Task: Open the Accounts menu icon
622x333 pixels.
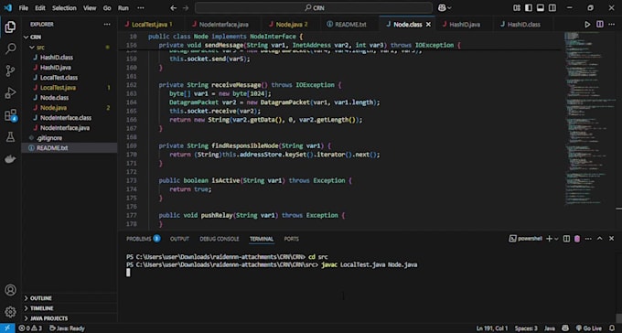Action: [x=10, y=290]
